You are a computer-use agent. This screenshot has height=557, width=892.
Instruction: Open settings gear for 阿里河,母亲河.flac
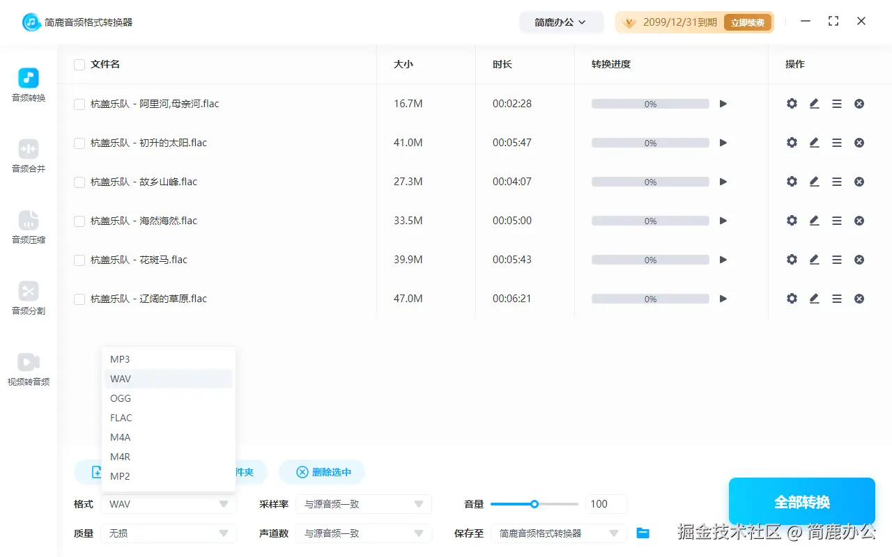(x=791, y=103)
